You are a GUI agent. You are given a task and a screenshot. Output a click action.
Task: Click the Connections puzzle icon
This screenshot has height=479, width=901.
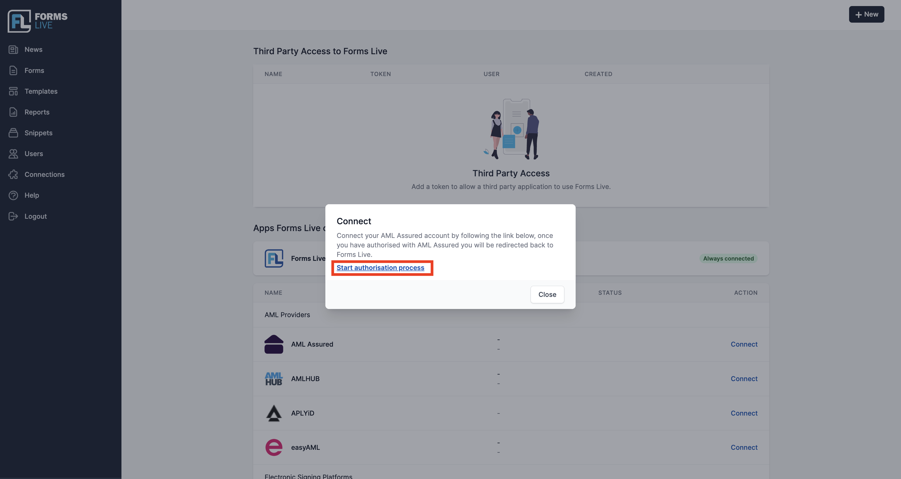[13, 174]
